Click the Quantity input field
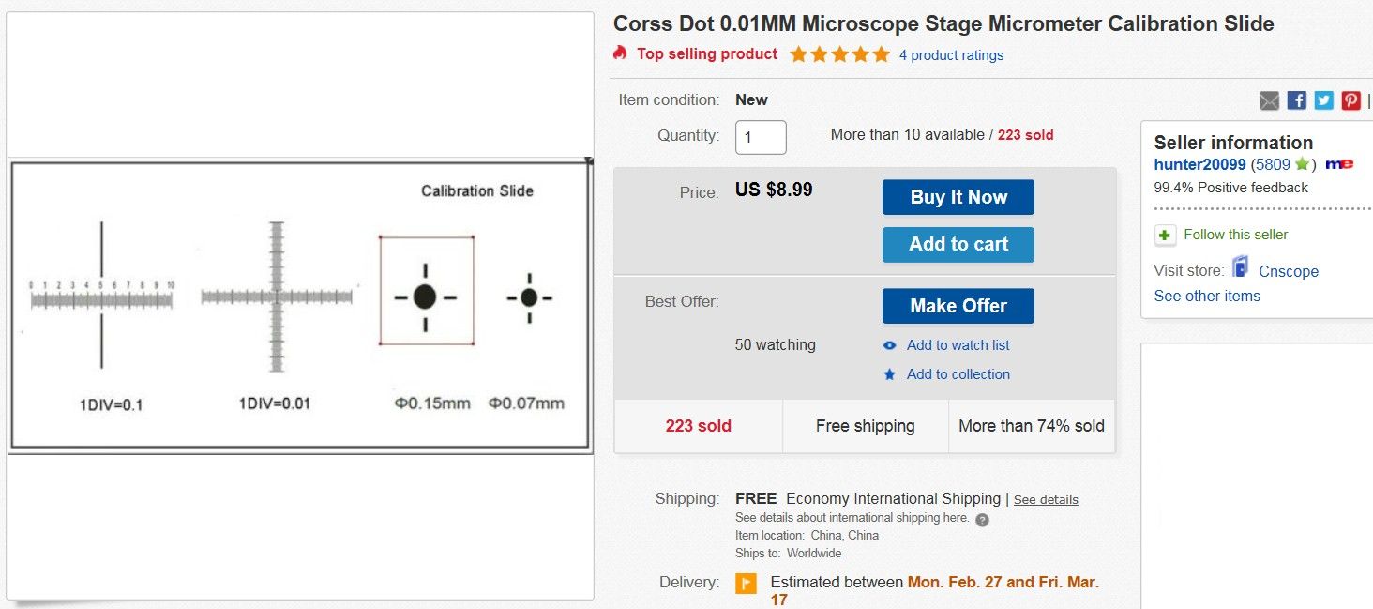This screenshot has height=609, width=1373. (x=761, y=137)
